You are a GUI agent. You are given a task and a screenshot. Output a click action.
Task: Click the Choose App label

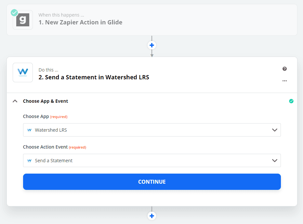coord(36,116)
